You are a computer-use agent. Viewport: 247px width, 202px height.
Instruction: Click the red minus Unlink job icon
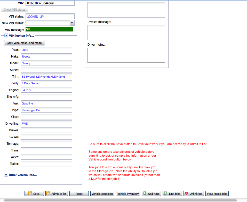(186, 193)
